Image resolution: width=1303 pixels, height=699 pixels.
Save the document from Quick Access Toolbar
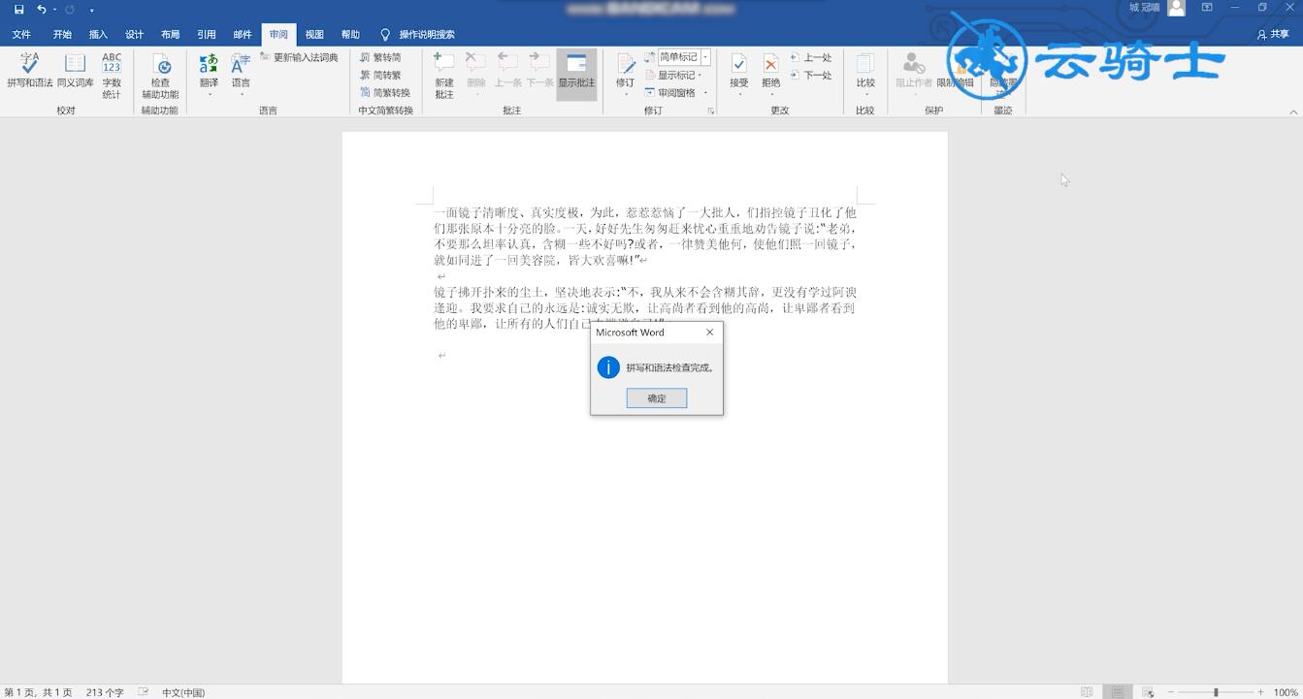18,9
